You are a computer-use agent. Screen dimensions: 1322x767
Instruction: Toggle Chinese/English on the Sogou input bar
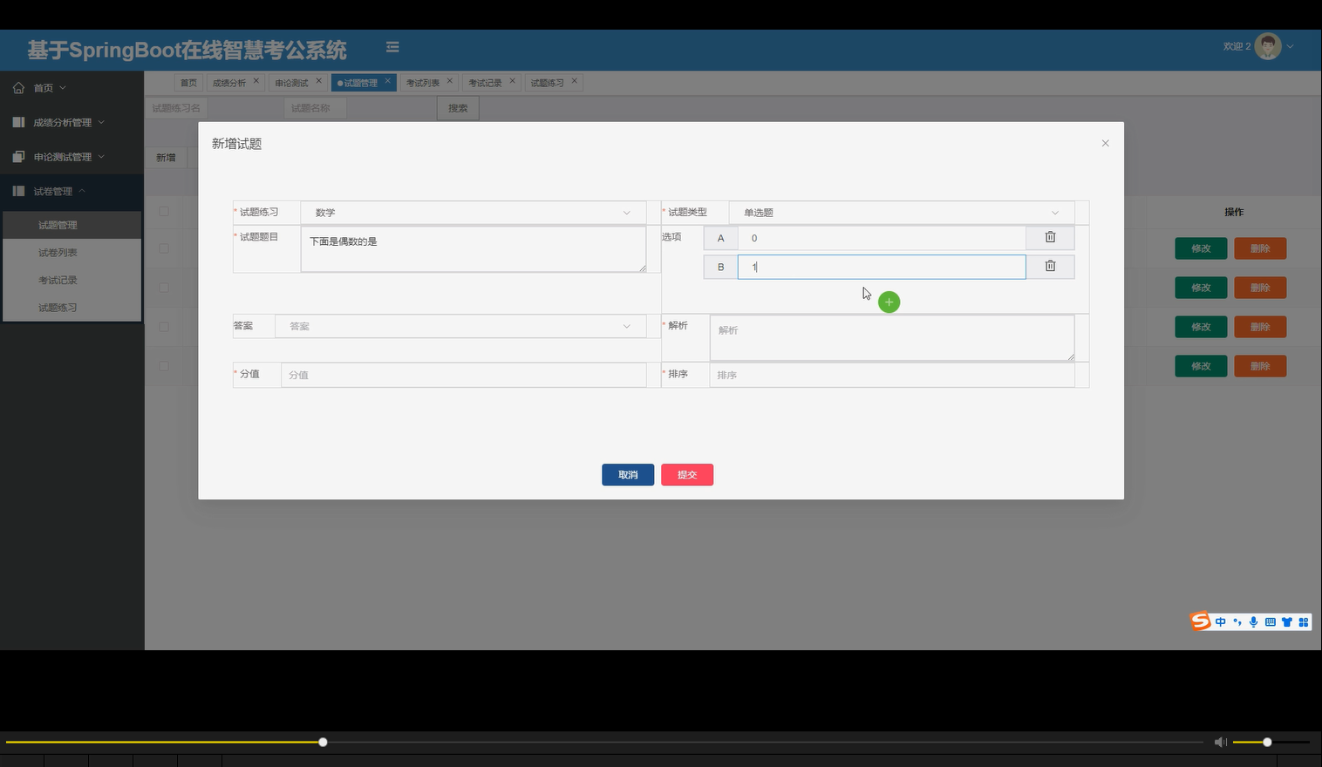coord(1220,621)
